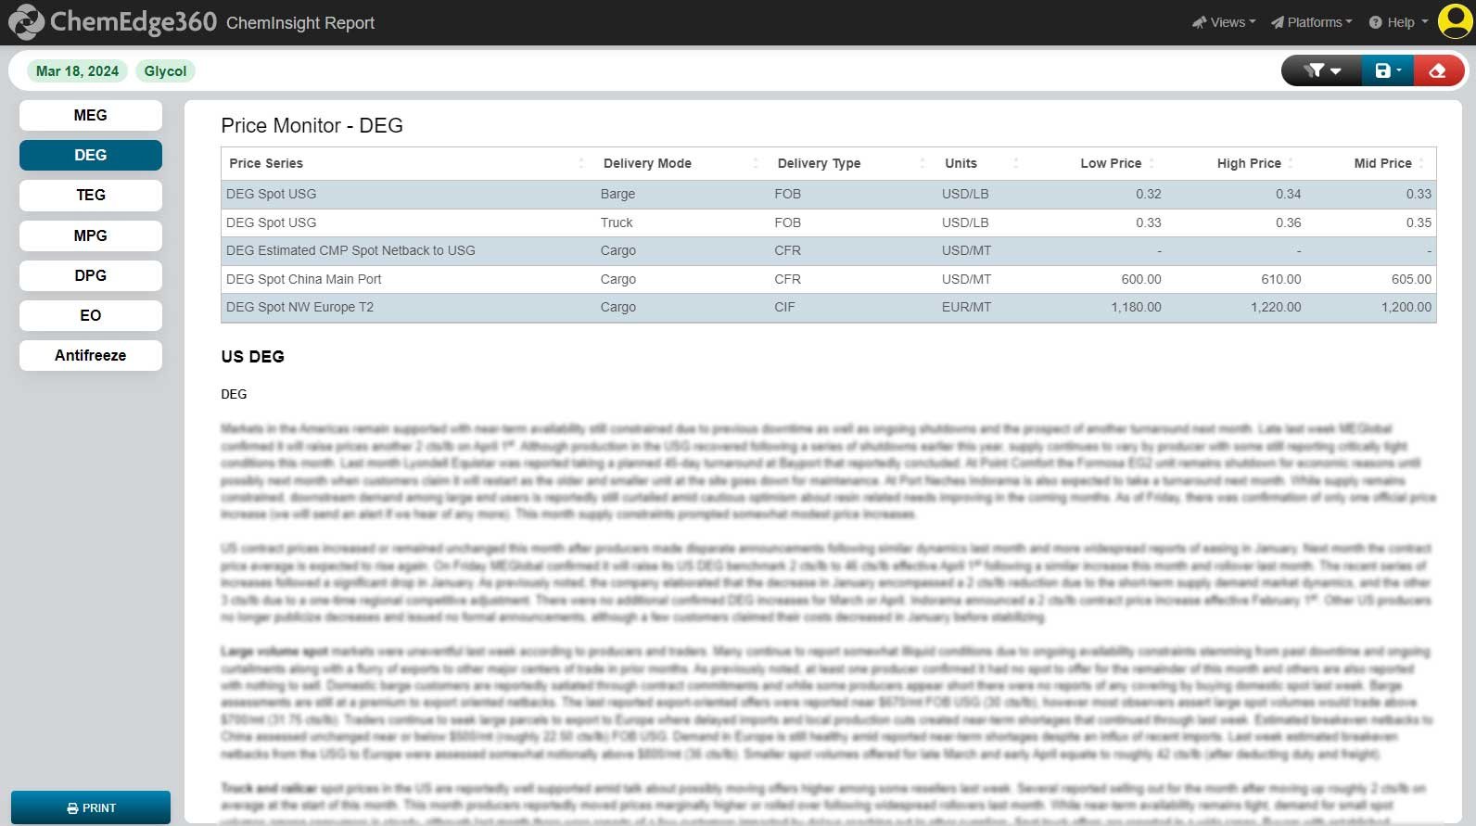This screenshot has width=1476, height=826.
Task: Click the PRINT button
Action: tap(91, 807)
